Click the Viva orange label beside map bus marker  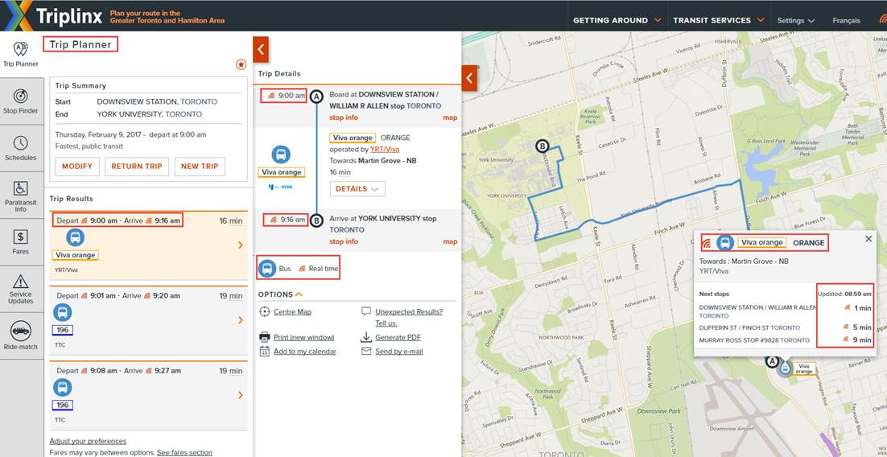click(x=804, y=368)
